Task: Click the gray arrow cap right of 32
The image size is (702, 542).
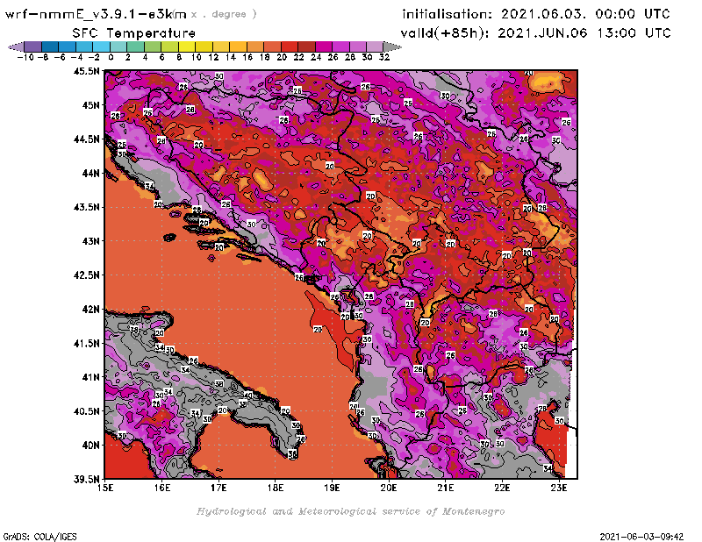Action: pos(391,46)
